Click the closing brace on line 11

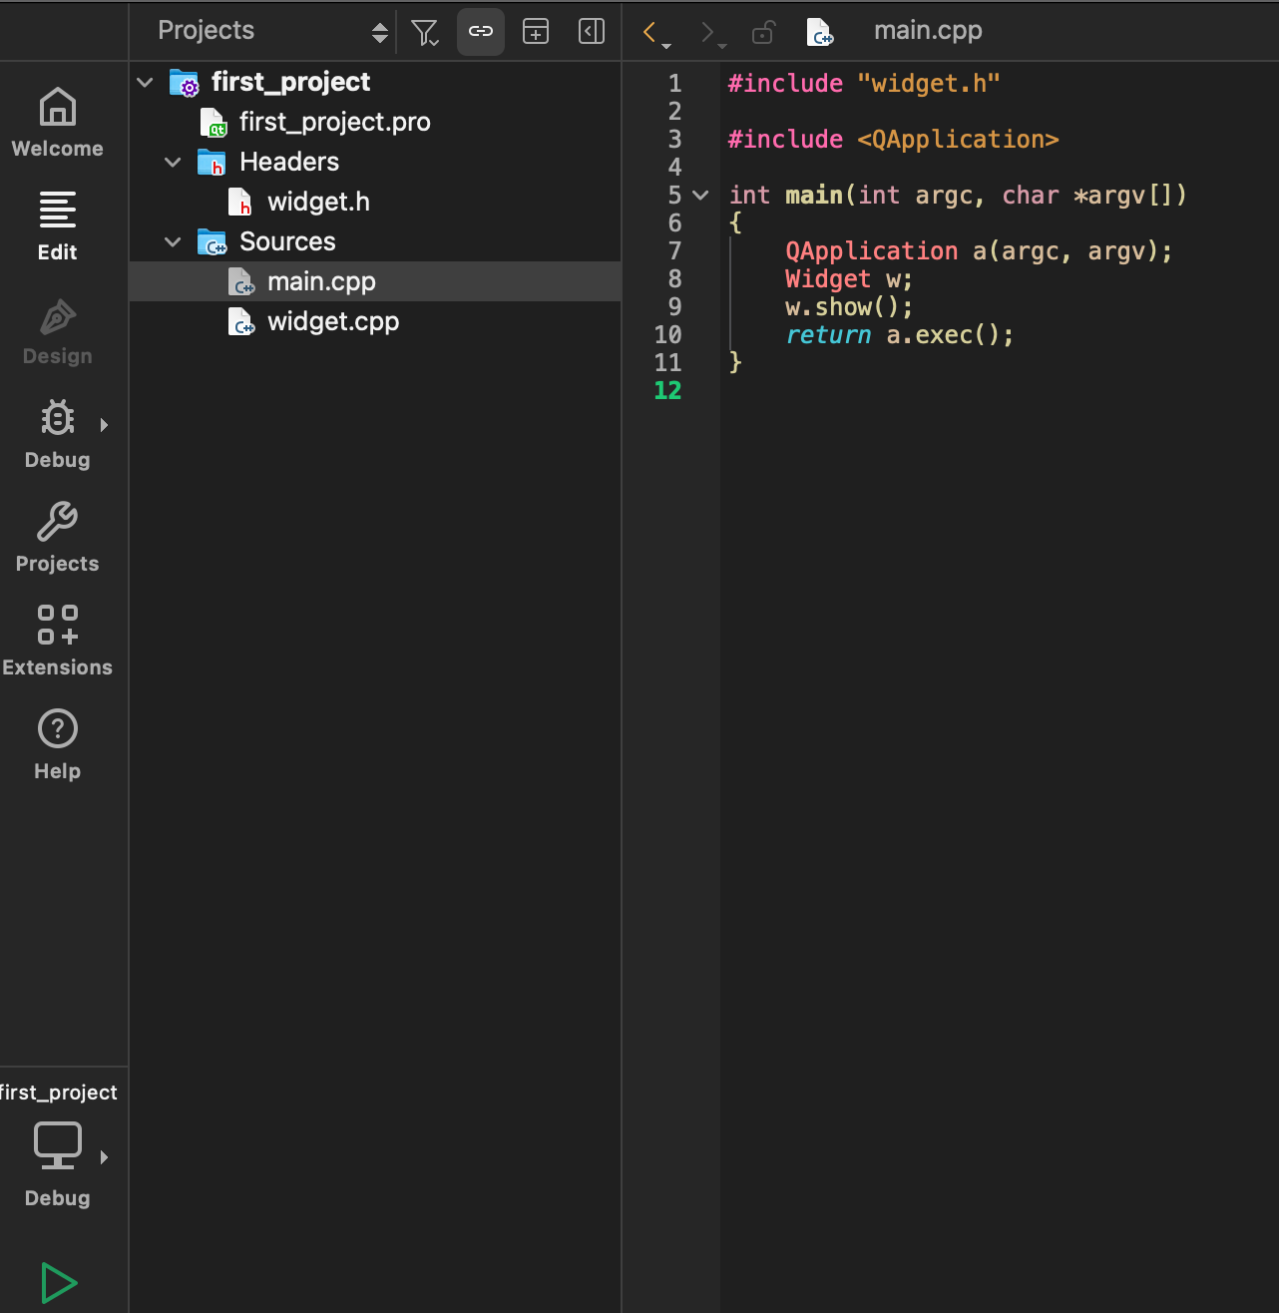[735, 362]
